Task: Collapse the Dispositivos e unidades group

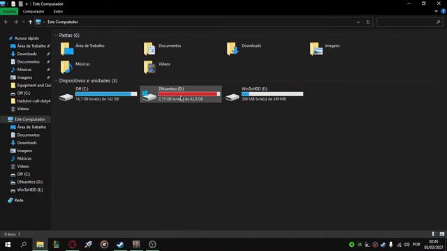Action: pyautogui.click(x=56, y=81)
